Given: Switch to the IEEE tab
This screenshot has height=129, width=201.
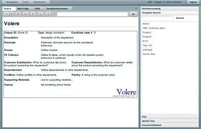Looking at the screenshot, I should coord(37,8).
